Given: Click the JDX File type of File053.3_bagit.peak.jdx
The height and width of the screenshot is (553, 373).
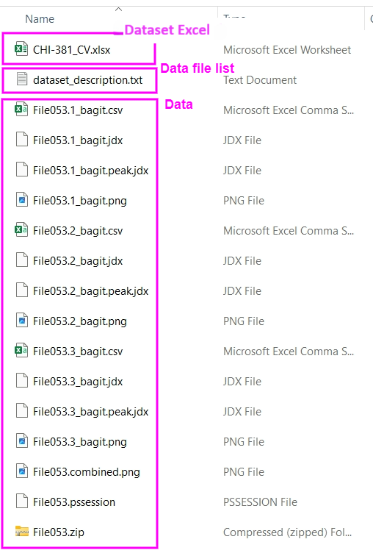Looking at the screenshot, I should (242, 412).
